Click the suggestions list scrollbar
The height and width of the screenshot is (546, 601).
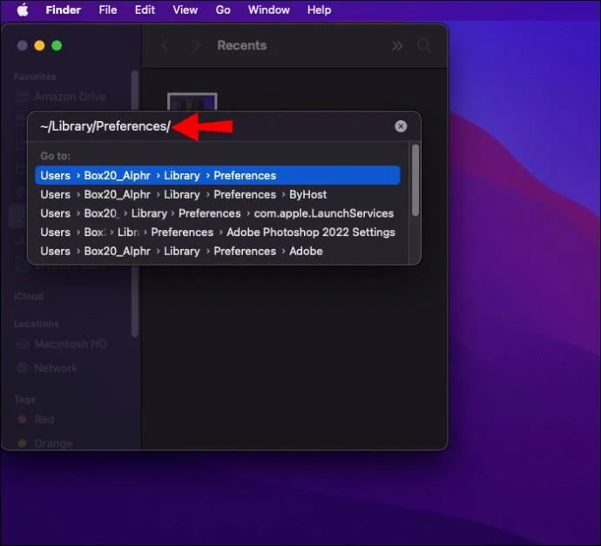[x=415, y=180]
